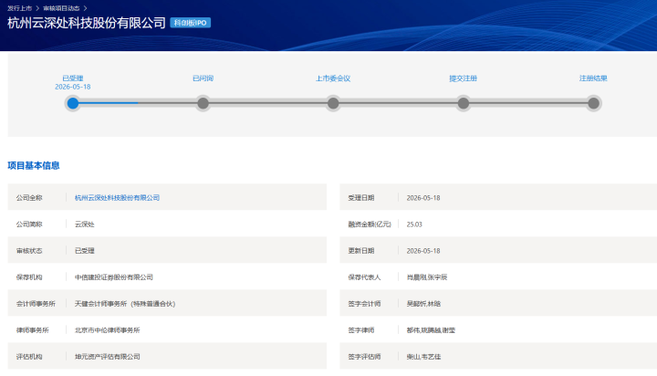Click the value 北京市中伦律师事务所
This screenshot has height=376, width=657.
point(108,330)
